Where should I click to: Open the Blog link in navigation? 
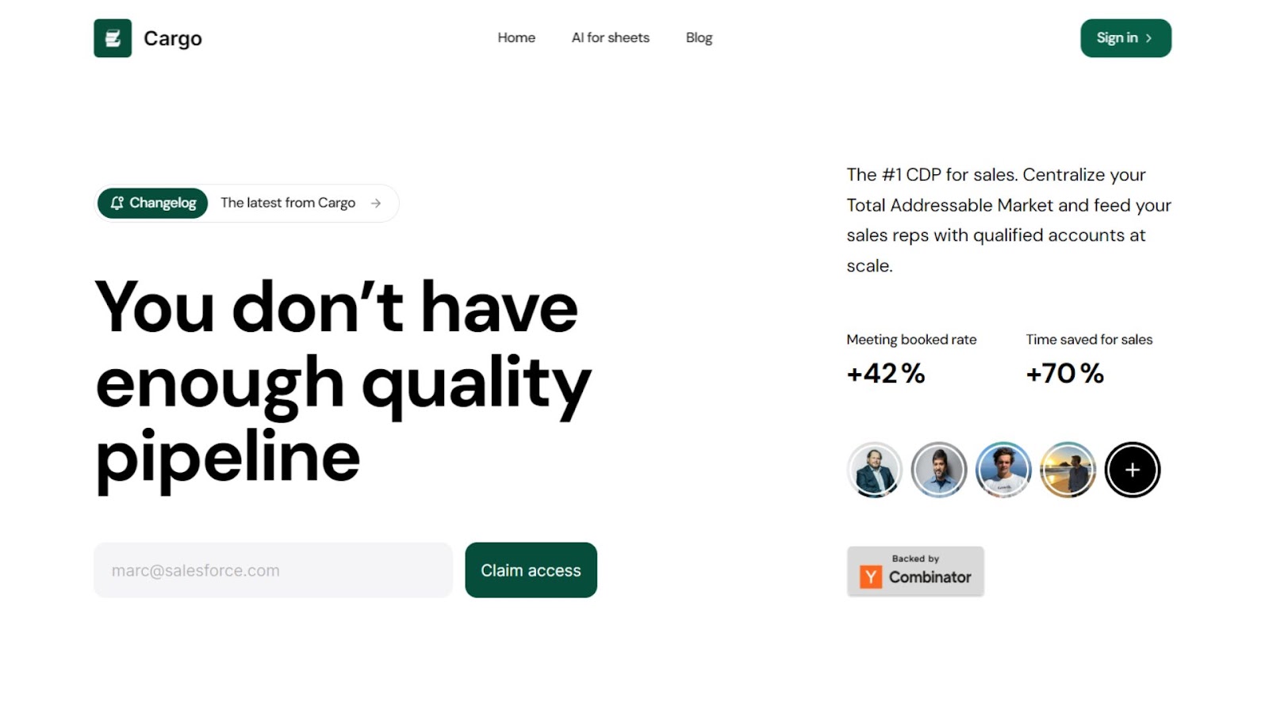coord(699,37)
